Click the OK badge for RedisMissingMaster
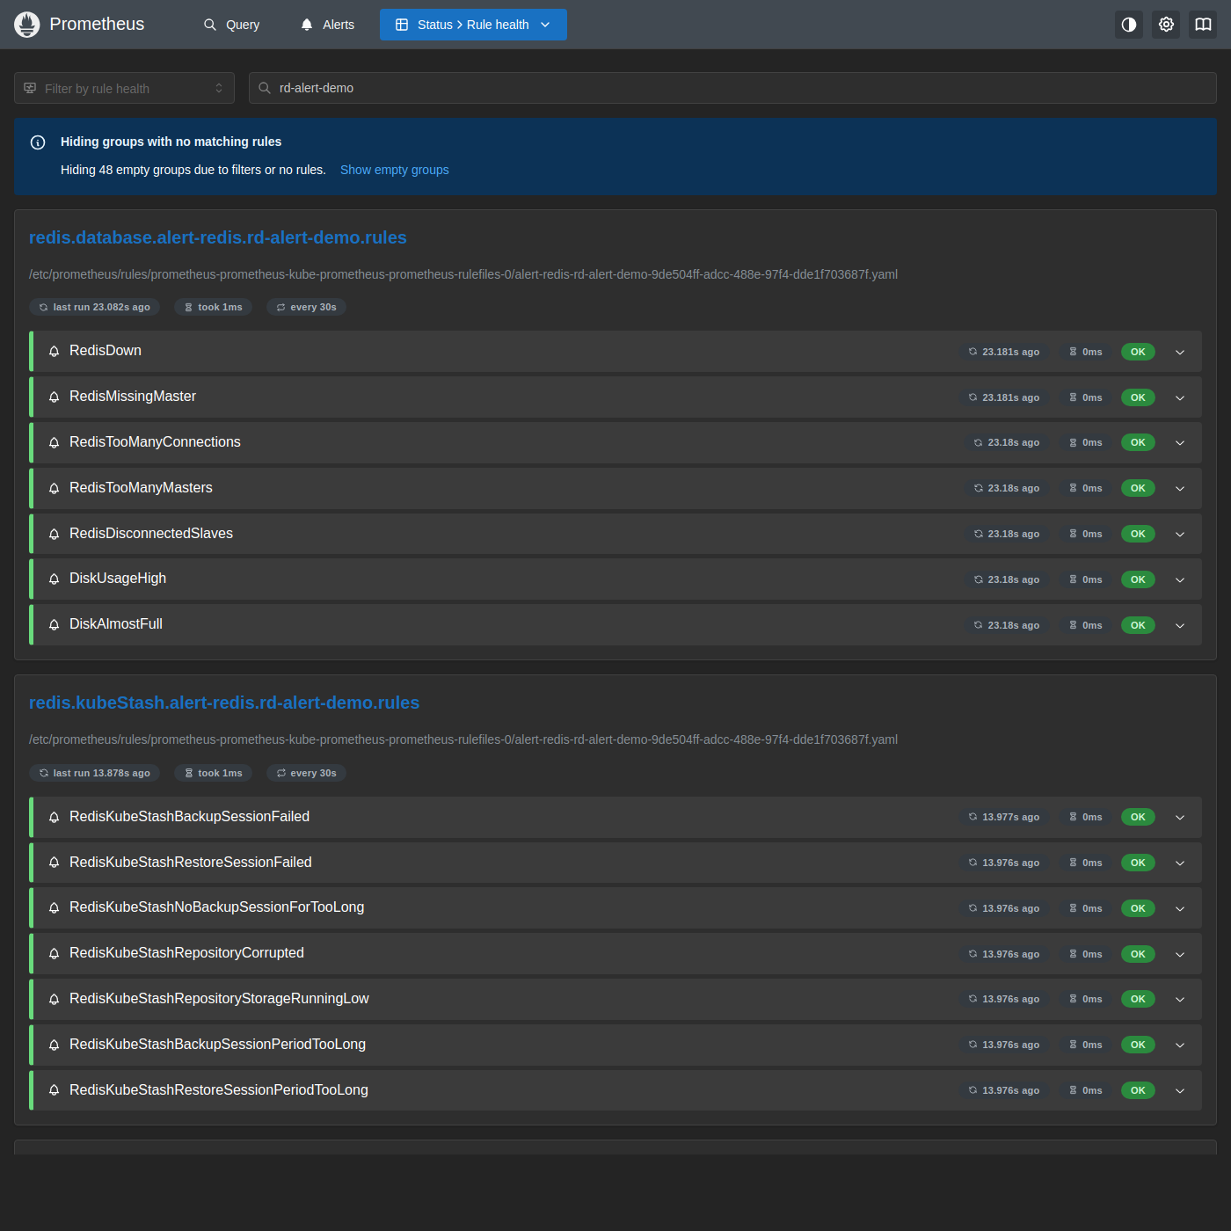The width and height of the screenshot is (1231, 1231). (x=1138, y=397)
